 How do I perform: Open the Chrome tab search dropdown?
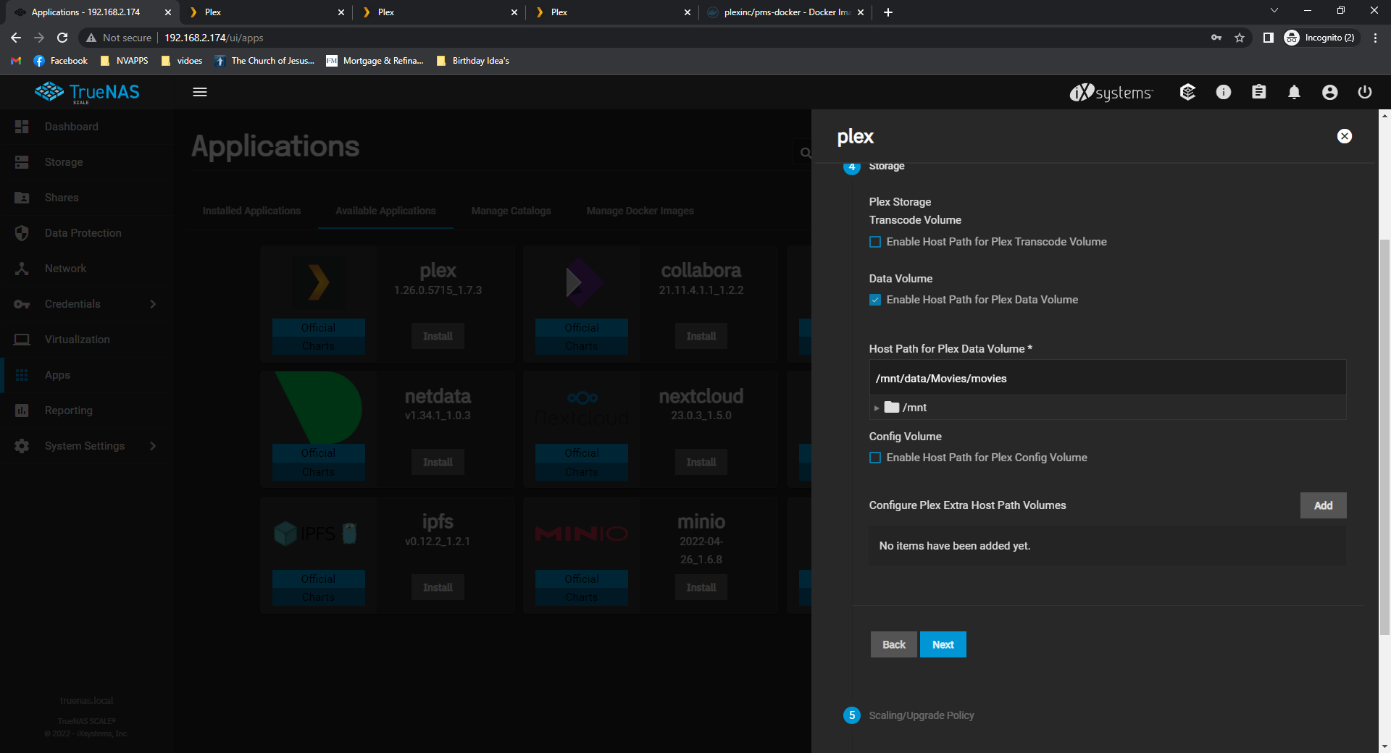[x=1274, y=12]
